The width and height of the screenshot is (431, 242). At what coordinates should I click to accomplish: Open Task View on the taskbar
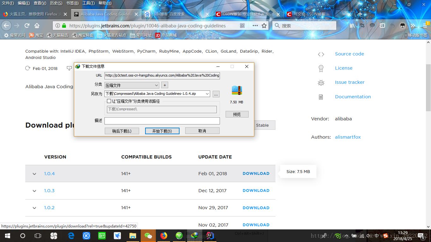coord(38,236)
